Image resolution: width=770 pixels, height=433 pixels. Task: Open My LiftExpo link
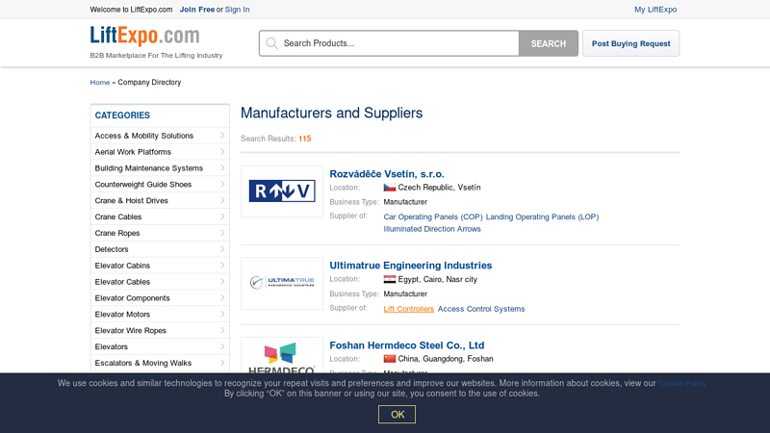point(655,10)
